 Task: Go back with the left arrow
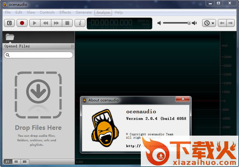[222, 23]
